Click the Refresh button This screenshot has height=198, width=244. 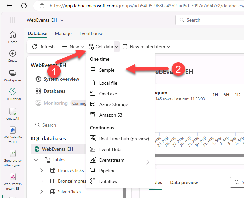[43, 47]
